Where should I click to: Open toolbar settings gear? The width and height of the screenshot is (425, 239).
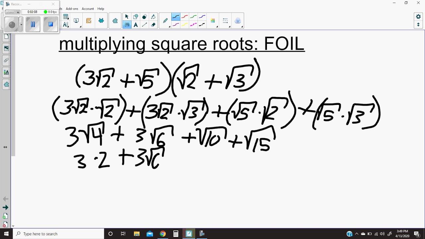point(418,17)
